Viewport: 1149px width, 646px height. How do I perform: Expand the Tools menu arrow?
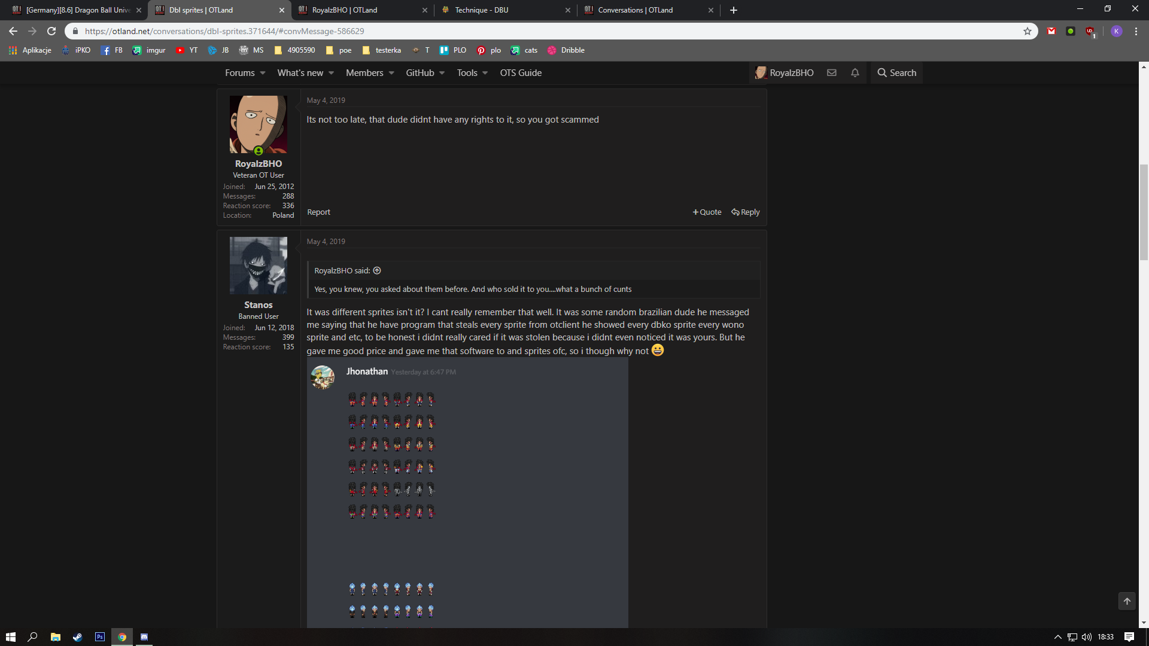point(485,73)
